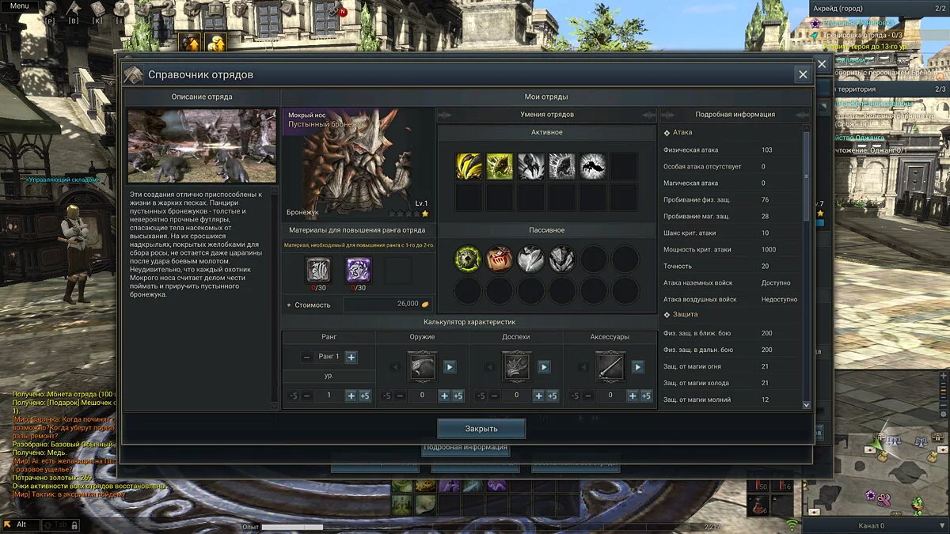Viewport: 950px width, 534px height.
Task: Click the Атака воздушных войск row
Action: coord(731,299)
